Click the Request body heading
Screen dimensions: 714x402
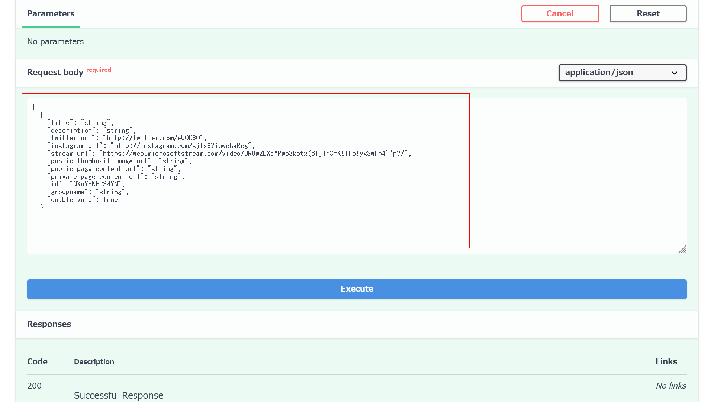coord(55,73)
